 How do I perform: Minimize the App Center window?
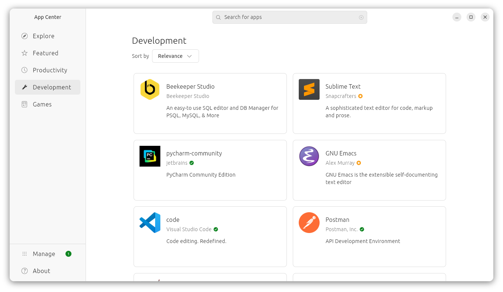pyautogui.click(x=457, y=17)
